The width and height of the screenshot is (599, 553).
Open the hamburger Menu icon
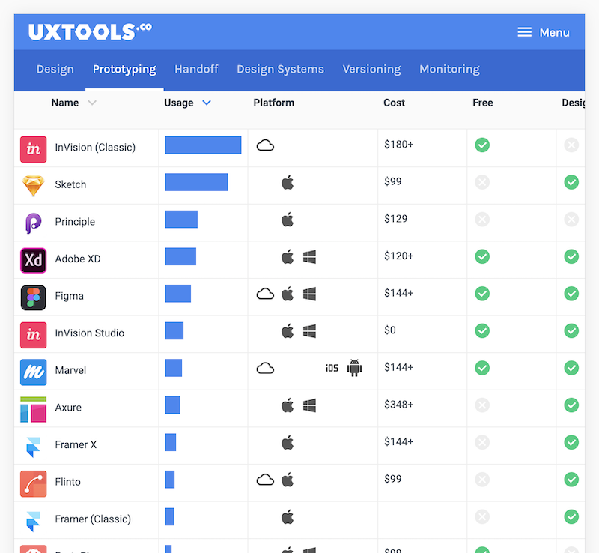[525, 32]
